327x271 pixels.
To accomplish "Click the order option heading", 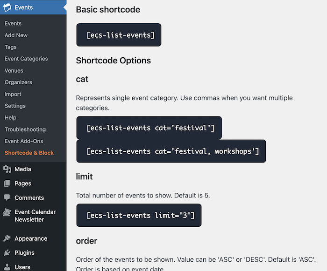I will point(86,241).
